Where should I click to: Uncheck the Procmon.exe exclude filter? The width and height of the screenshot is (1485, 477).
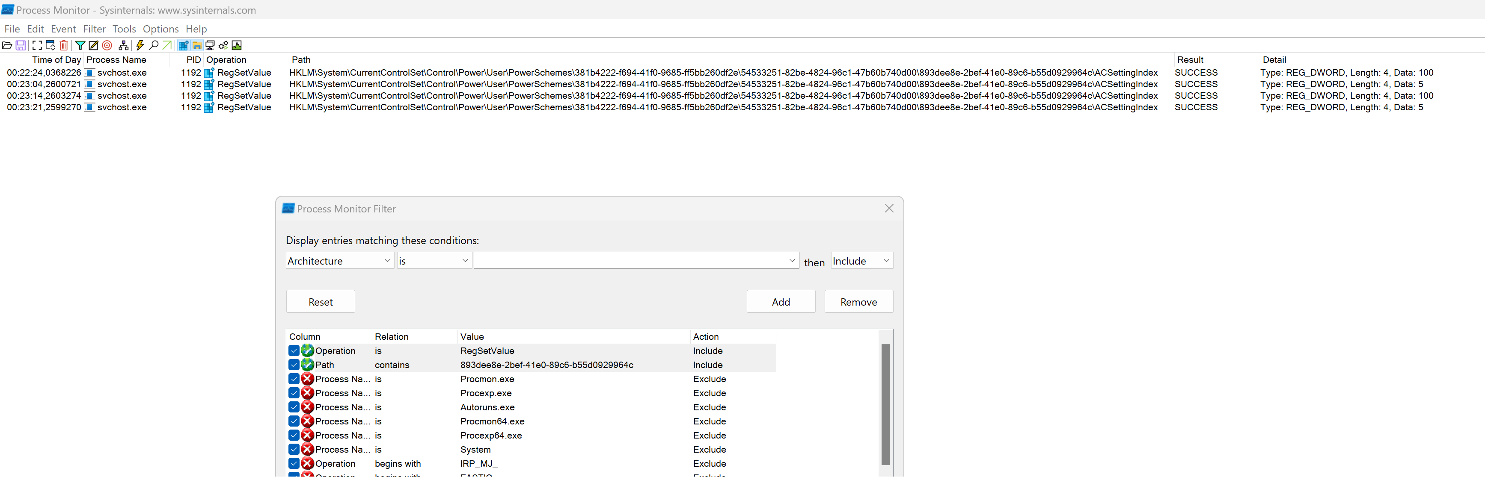(x=294, y=379)
